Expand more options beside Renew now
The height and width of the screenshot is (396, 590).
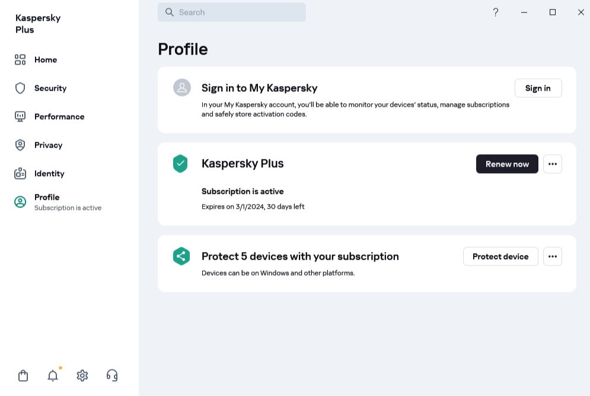552,164
